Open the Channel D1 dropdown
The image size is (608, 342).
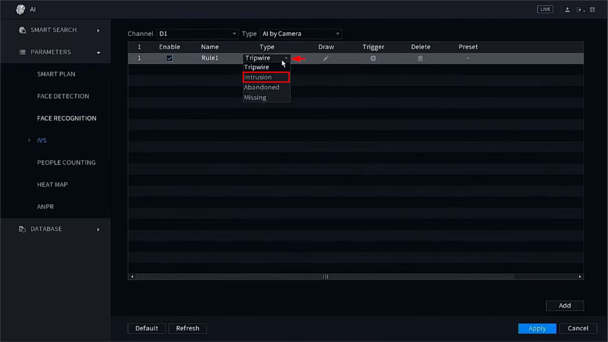coord(197,34)
